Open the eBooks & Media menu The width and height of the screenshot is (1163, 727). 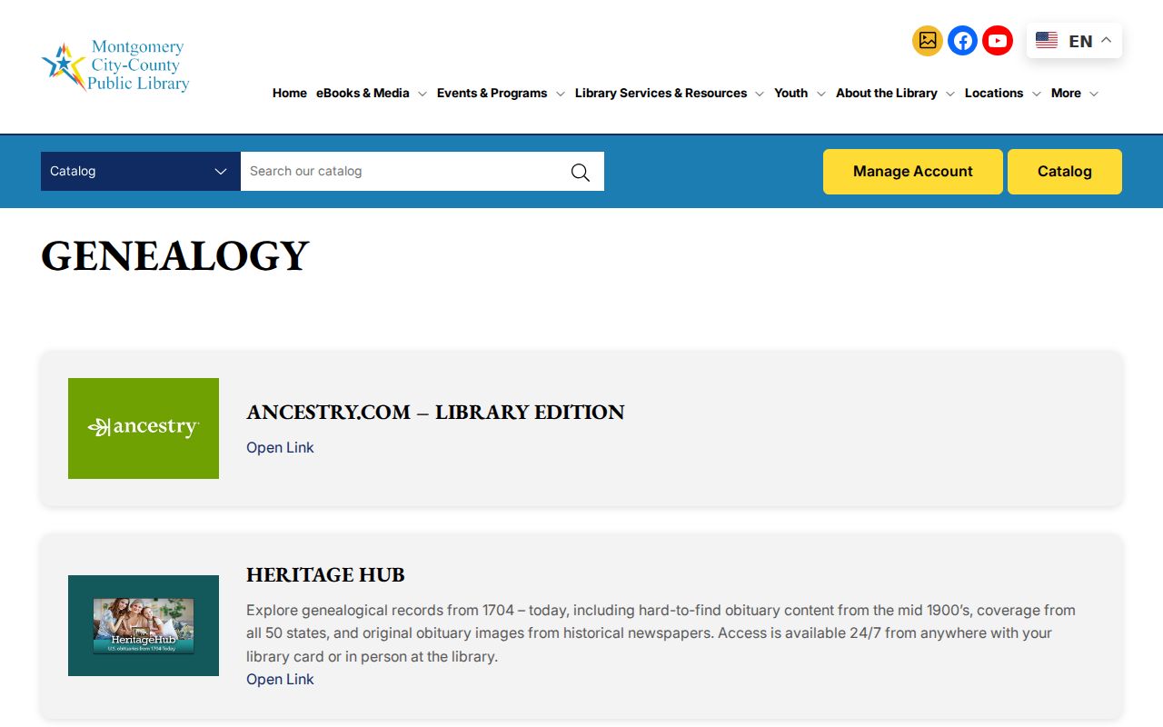pos(363,93)
